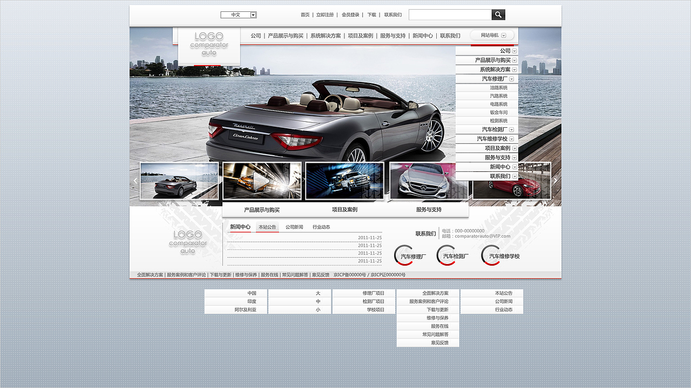The image size is (691, 388).
Task: Expand 产品展示与购买 in the navigation panel
Action: [514, 60]
